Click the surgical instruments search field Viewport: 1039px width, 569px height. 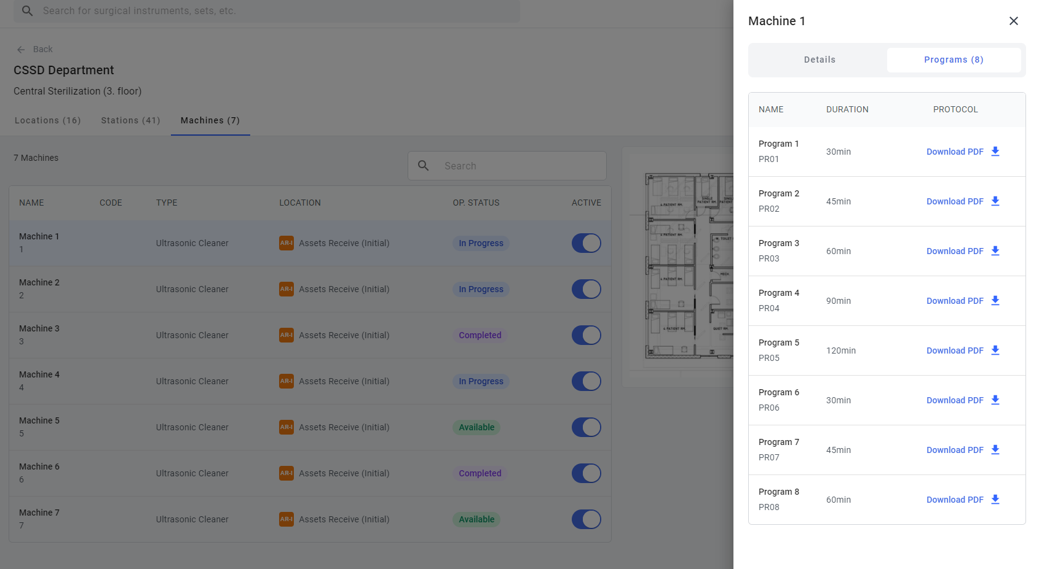pyautogui.click(x=267, y=11)
